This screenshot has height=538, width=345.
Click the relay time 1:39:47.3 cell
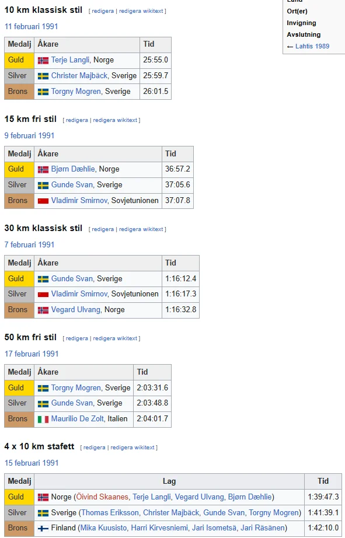pyautogui.click(x=323, y=497)
